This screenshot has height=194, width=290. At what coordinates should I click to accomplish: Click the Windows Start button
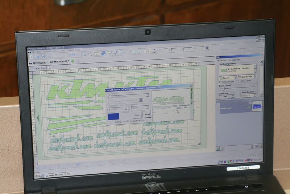tap(39, 176)
